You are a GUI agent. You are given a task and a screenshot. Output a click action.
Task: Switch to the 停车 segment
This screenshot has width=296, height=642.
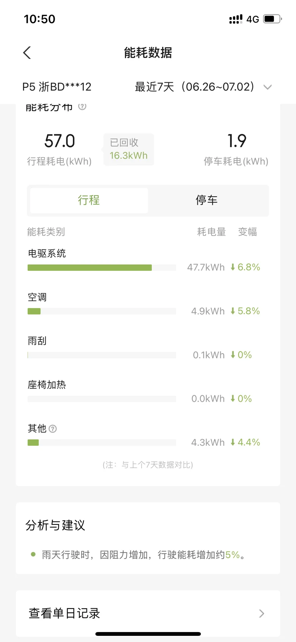point(207,200)
